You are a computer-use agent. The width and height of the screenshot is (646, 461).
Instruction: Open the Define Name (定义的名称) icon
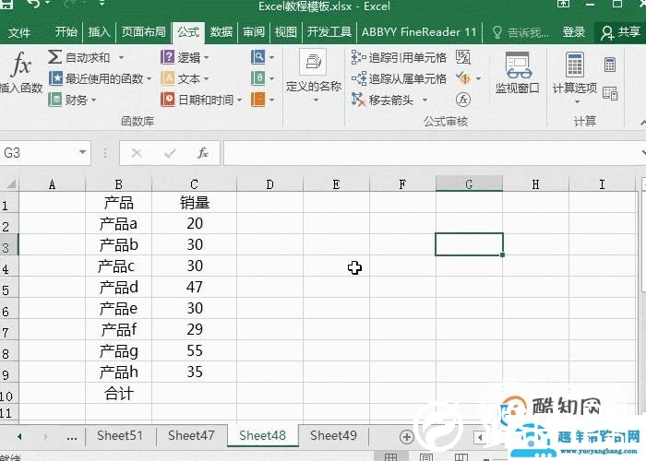(313, 65)
